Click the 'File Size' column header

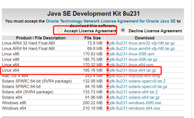coord(93,38)
